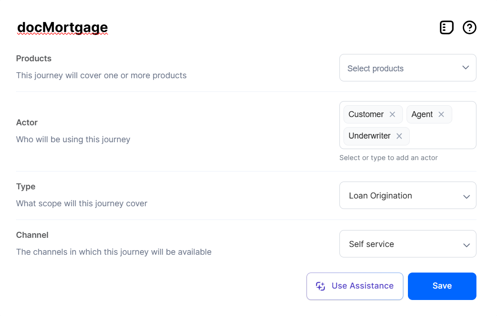Image resolution: width=497 pixels, height=316 pixels.
Task: Select the Agent chip label
Action: pyautogui.click(x=422, y=114)
